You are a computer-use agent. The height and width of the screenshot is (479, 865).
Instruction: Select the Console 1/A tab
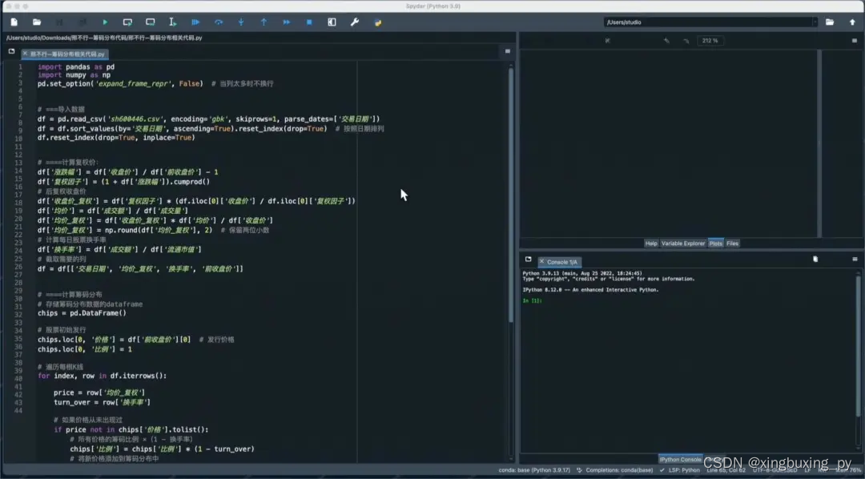click(x=561, y=262)
